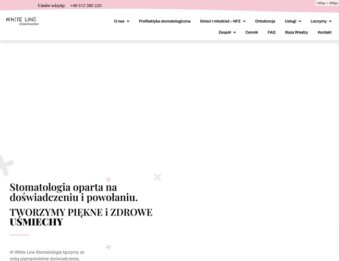339x261 pixels.
Task: Click the White Line Stomatologia logo
Action: click(22, 21)
